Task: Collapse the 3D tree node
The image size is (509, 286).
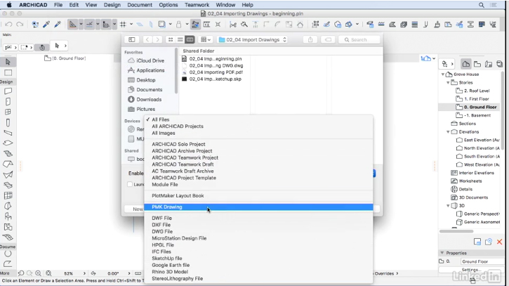Action: (x=448, y=205)
